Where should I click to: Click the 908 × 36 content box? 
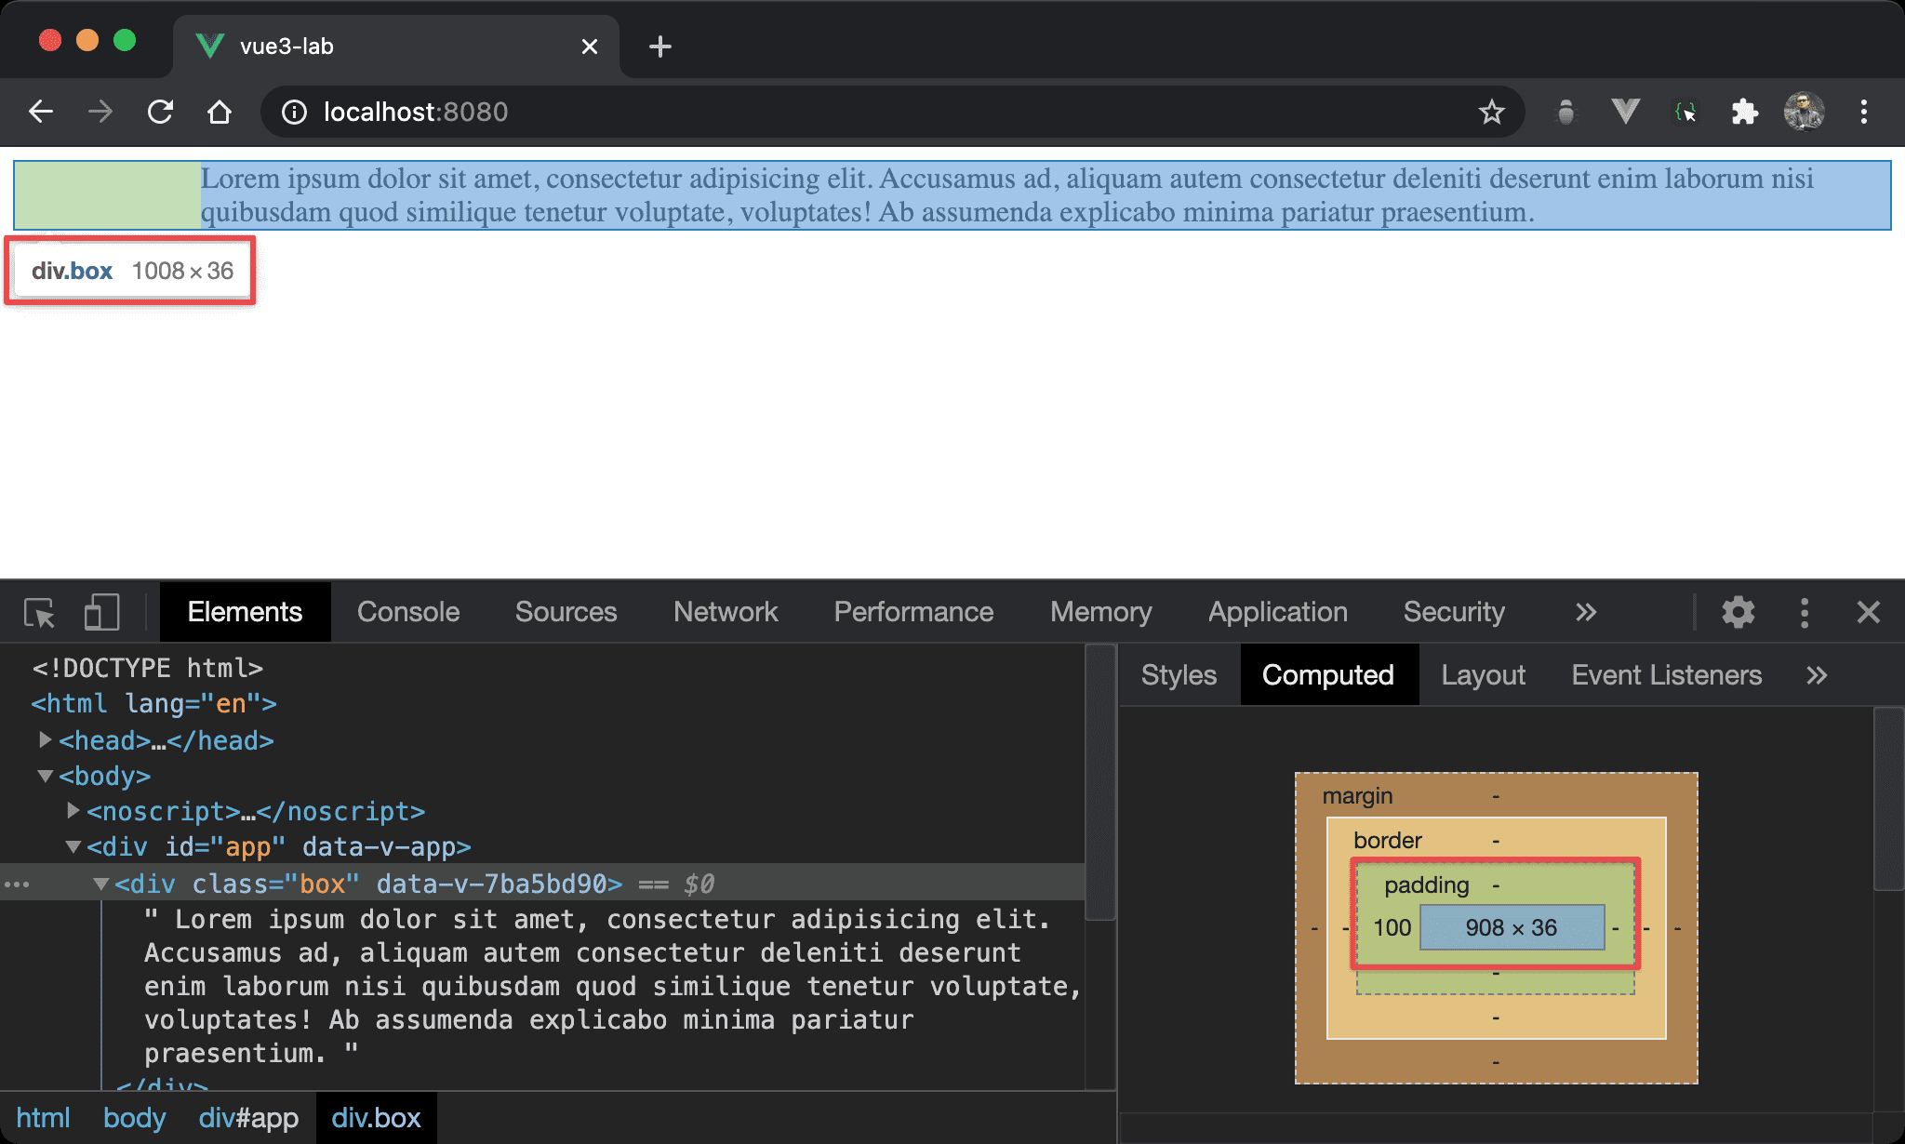click(x=1512, y=927)
